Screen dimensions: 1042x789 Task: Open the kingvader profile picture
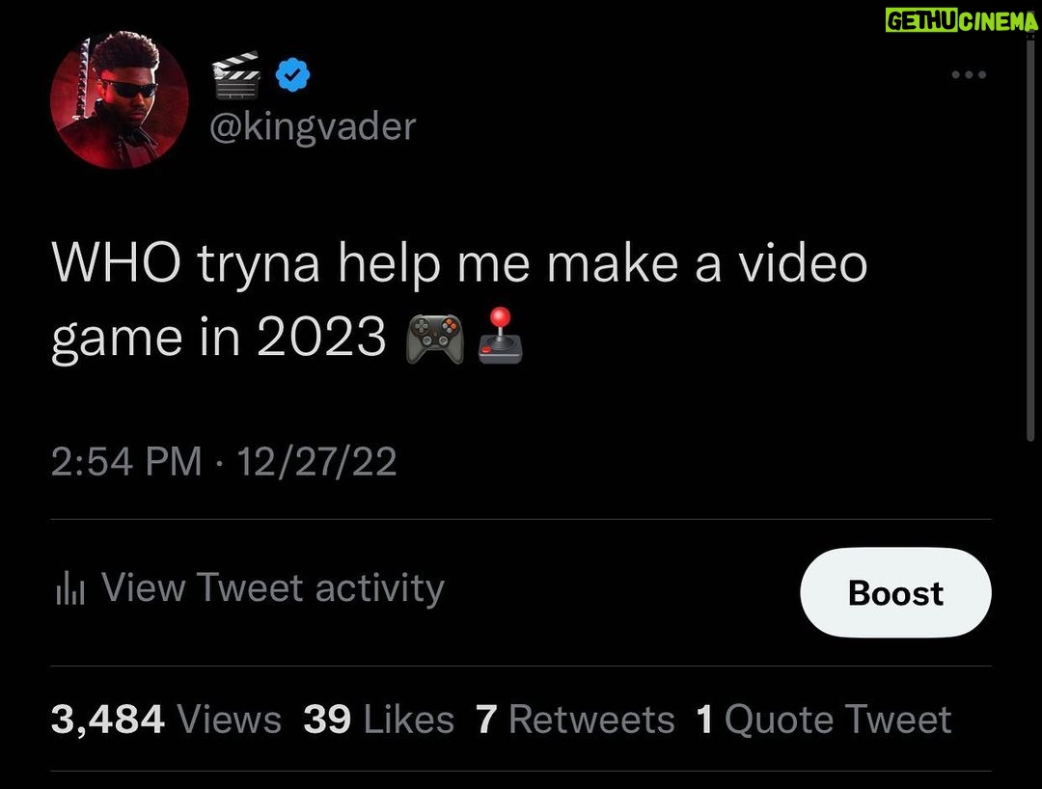tap(120, 100)
